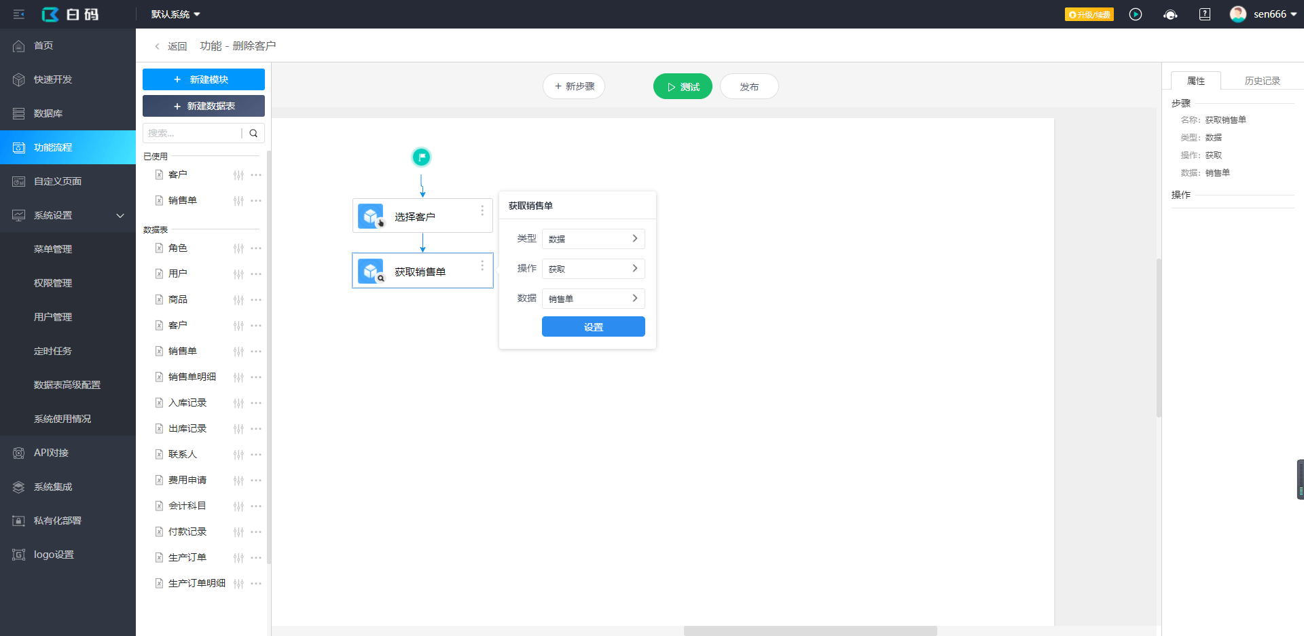Switch to the 历史记录 tab
1304x636 pixels.
[1262, 81]
